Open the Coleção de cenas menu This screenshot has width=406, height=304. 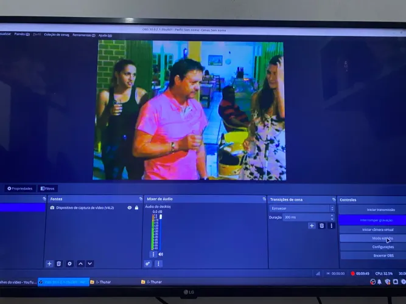(57, 35)
